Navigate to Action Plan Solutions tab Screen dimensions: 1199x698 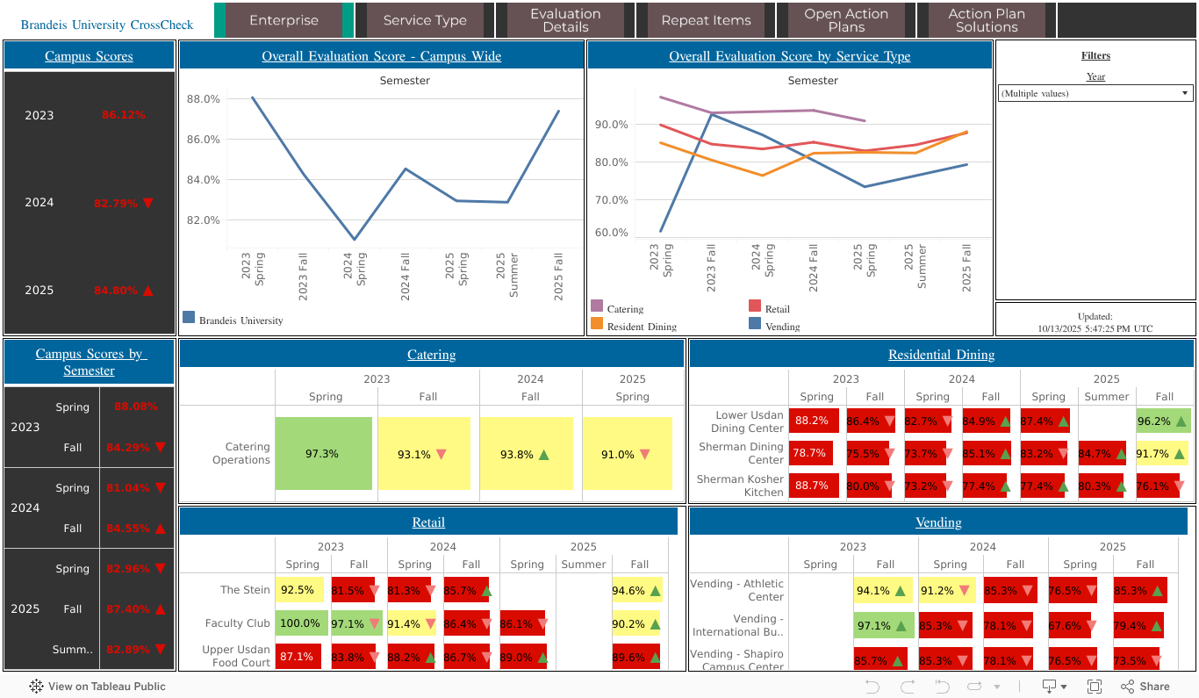click(x=987, y=20)
